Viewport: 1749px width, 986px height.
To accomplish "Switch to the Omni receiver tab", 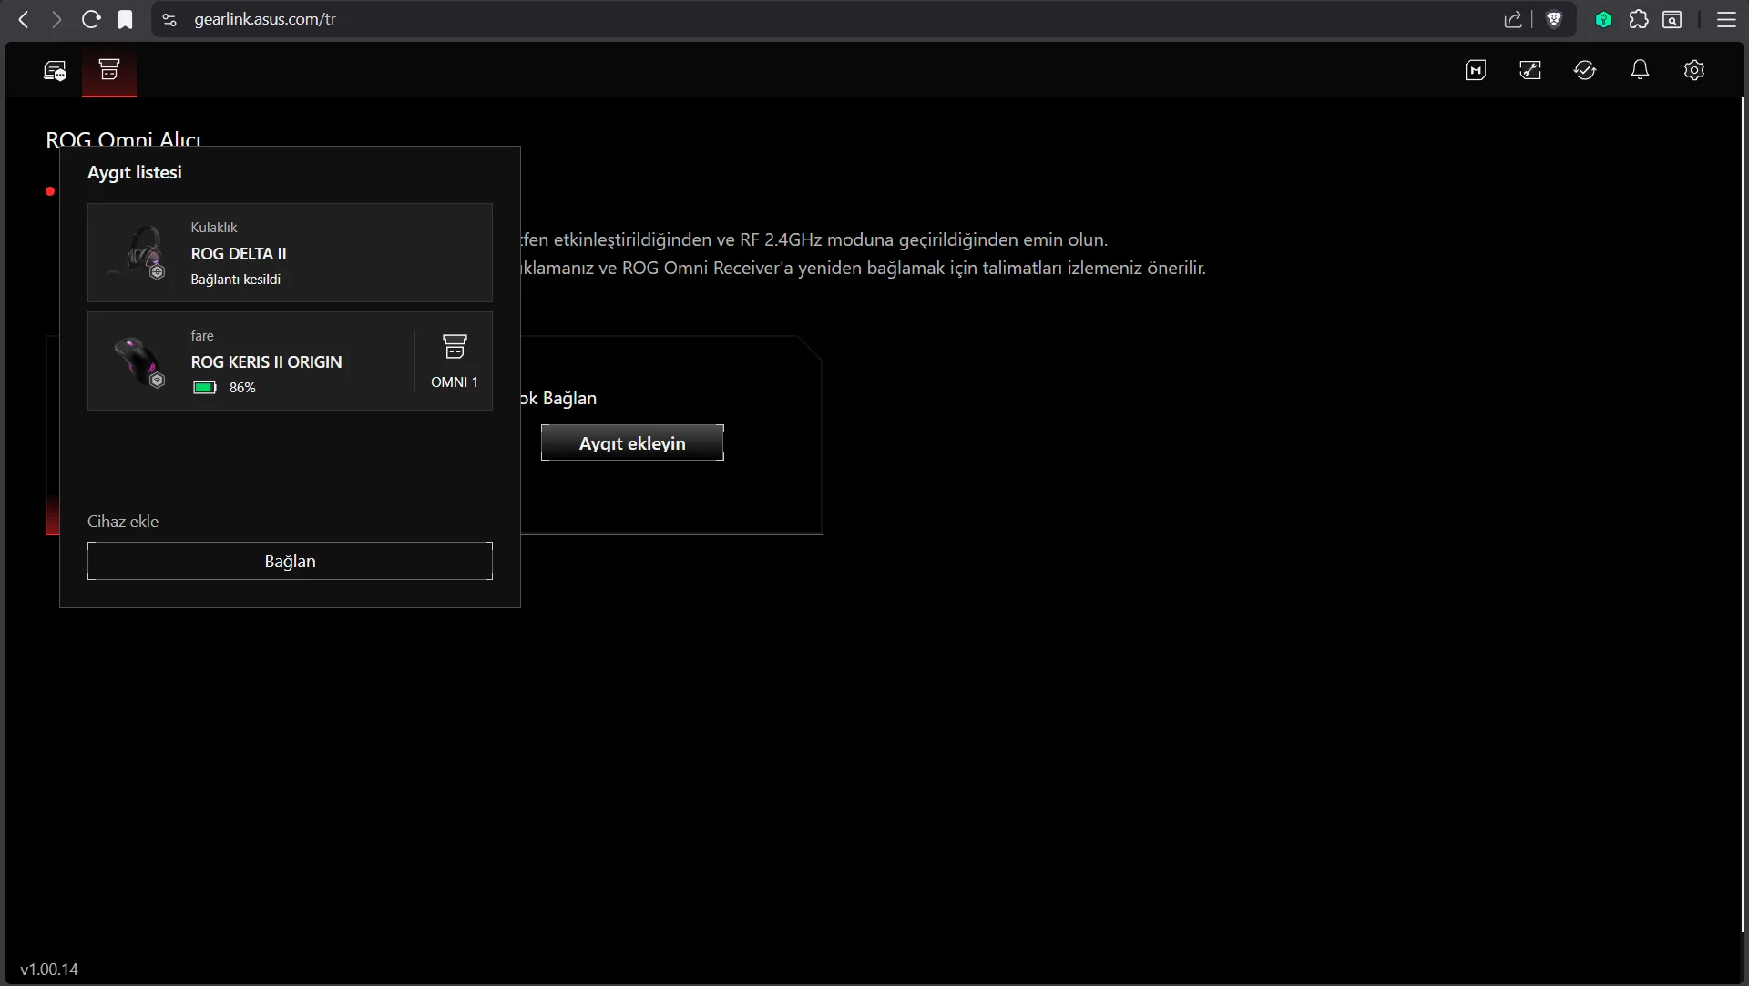I will [x=109, y=70].
